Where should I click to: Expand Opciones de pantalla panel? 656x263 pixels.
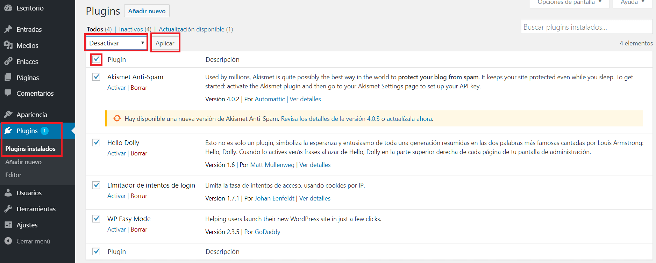point(570,3)
